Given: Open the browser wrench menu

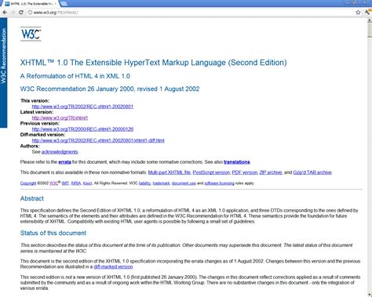Looking at the screenshot, I should [367, 12].
